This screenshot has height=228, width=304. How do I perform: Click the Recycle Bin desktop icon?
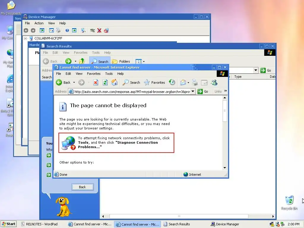coord(289,202)
